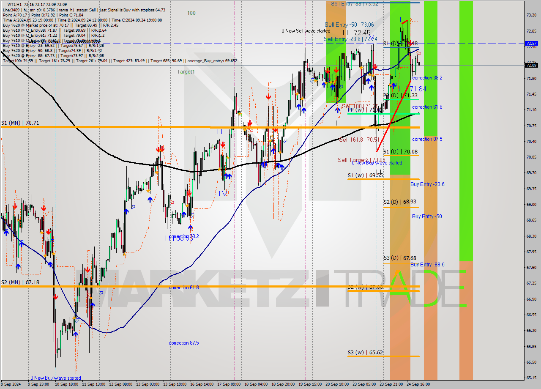Click the current price tag 72.09
This screenshot has width=541, height=389.
pos(531,65)
